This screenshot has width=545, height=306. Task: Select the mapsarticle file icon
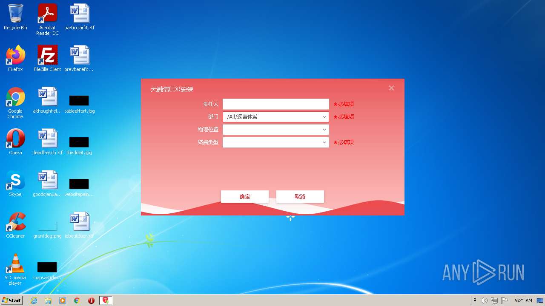[47, 270]
